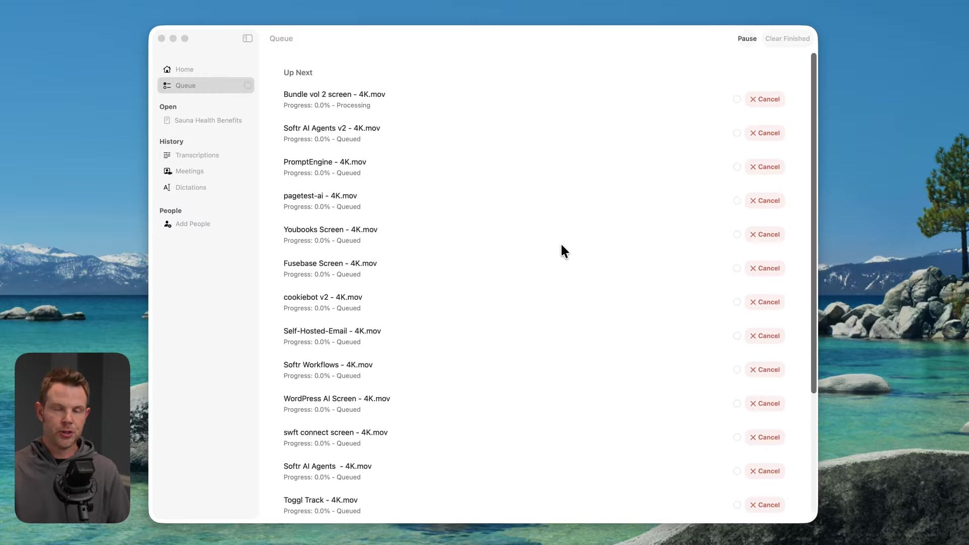Cancel Self-Hosted-Email transcription
The width and height of the screenshot is (969, 545).
click(765, 336)
